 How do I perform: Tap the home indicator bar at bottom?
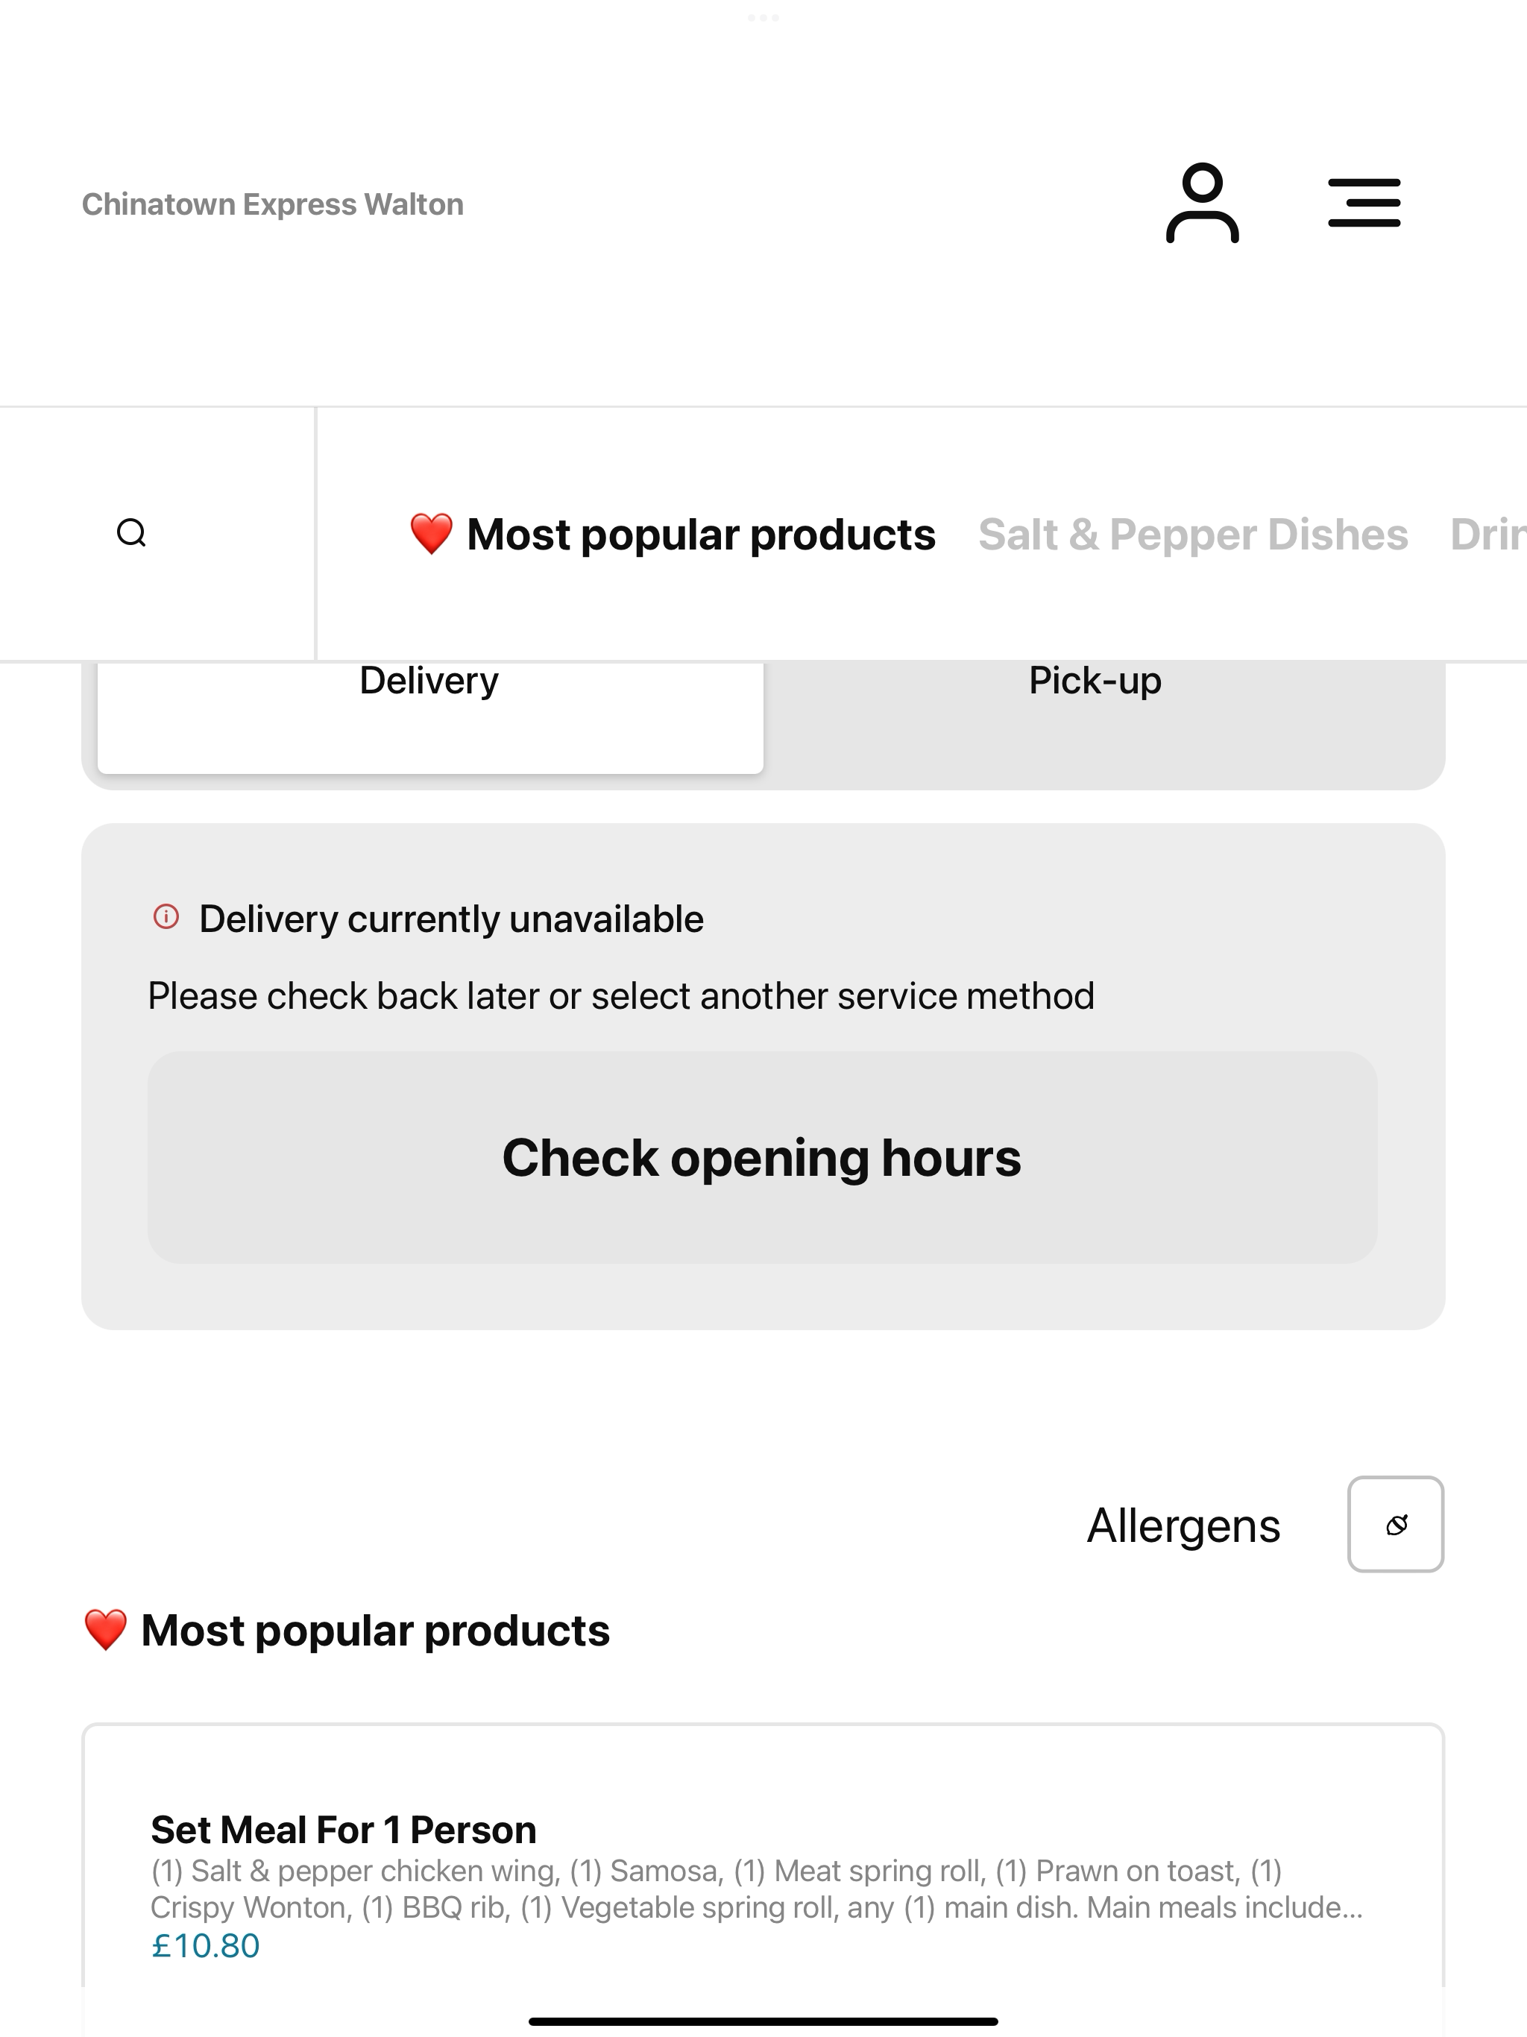pos(763,2021)
